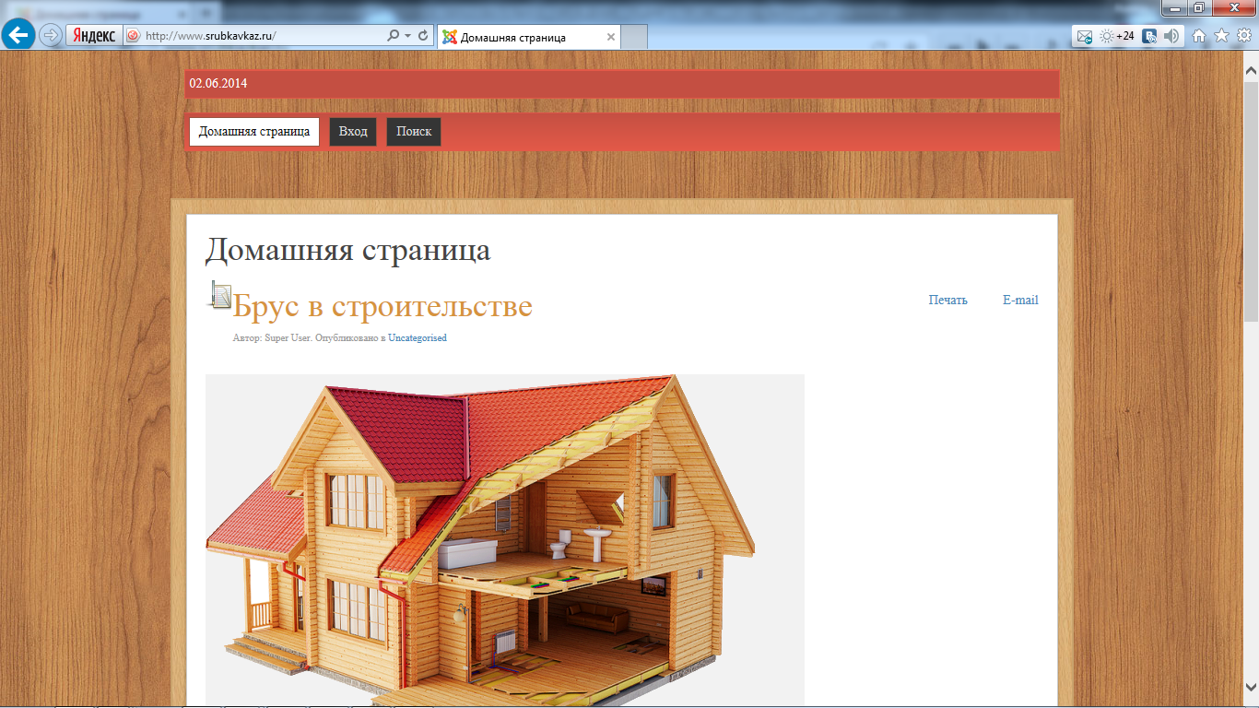Open the Вход menu item
1259x708 pixels.
[x=353, y=131]
